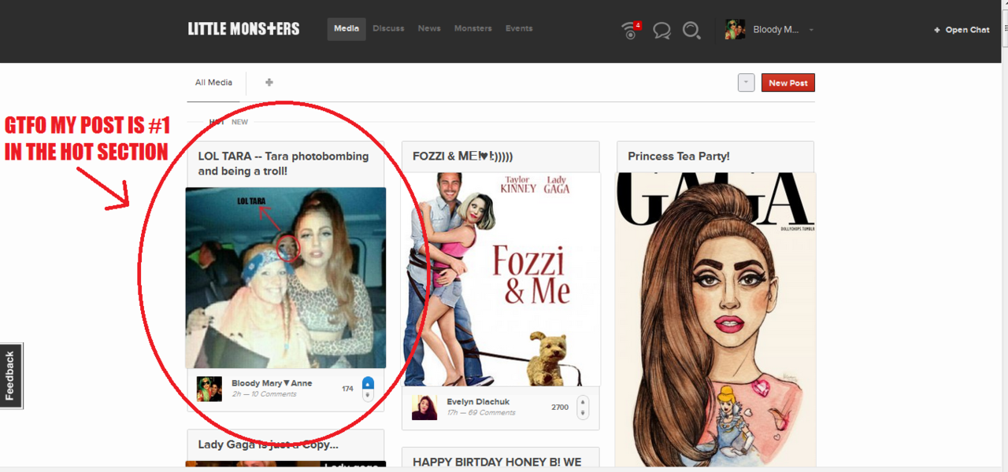Open the 10 Comments link
Viewport: 1008px width, 472px height.
click(x=272, y=394)
